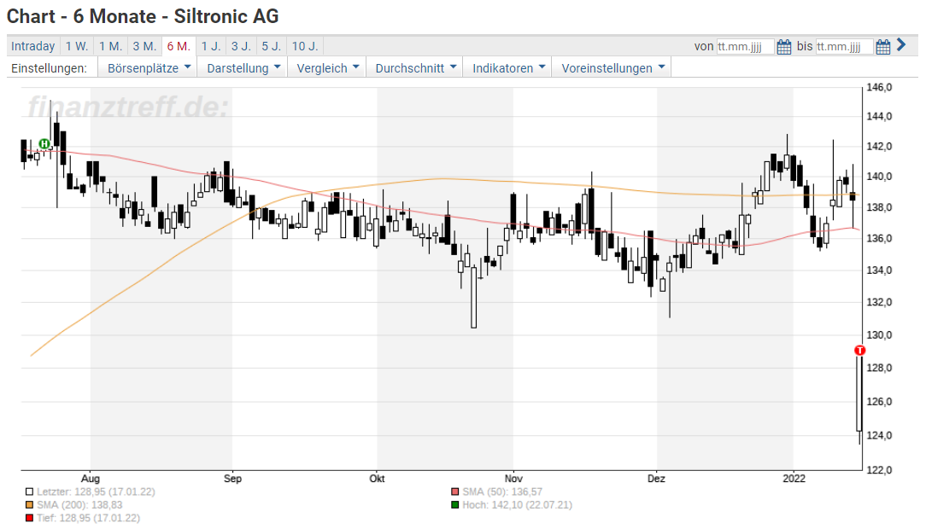Screen dimensions: 926x529
Task: Select the 1 M. time range tab
Action: [x=110, y=46]
